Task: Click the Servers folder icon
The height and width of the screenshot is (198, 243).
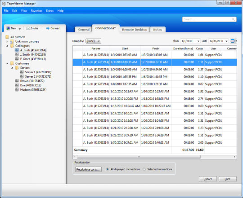Action: [x=17, y=68]
